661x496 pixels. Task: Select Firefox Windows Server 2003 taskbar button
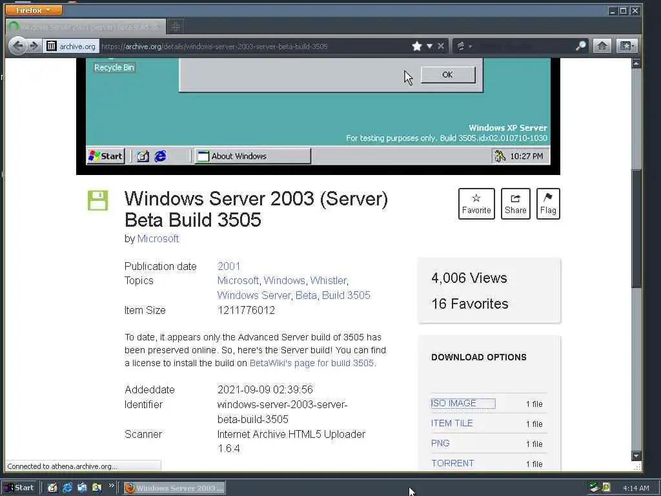coord(174,488)
